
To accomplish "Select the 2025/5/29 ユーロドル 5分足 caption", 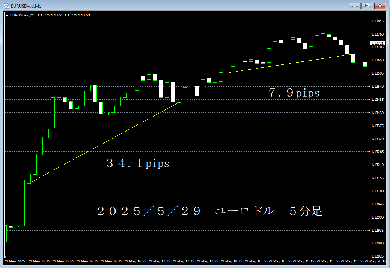I will point(210,211).
